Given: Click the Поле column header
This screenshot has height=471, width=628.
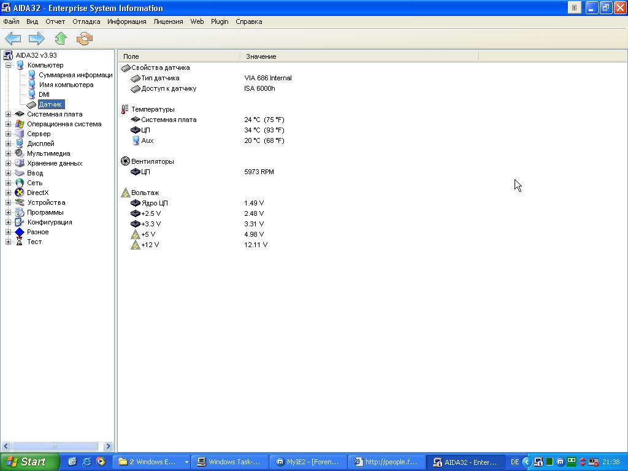Looking at the screenshot, I should coord(179,56).
